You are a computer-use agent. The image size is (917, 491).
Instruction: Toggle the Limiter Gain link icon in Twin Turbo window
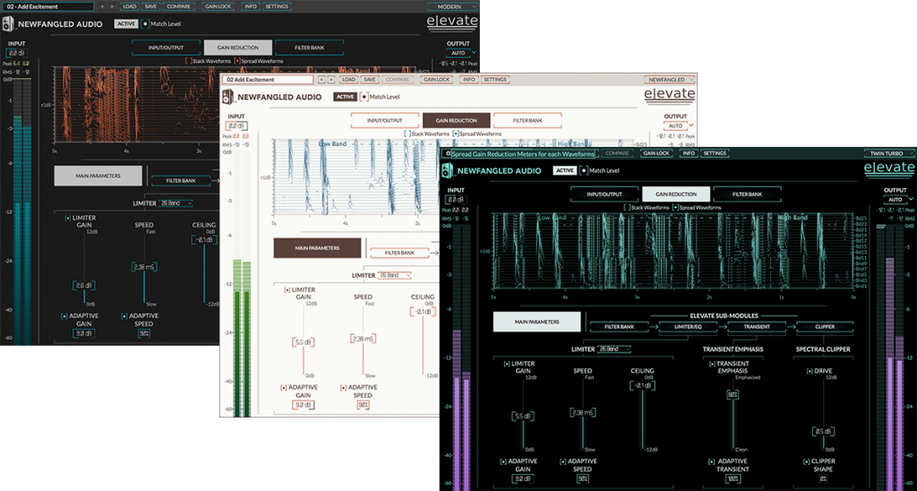(507, 364)
